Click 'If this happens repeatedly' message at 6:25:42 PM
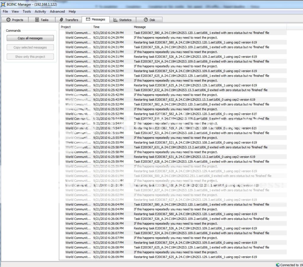Screen dimensions: 303x267 tap(173, 95)
